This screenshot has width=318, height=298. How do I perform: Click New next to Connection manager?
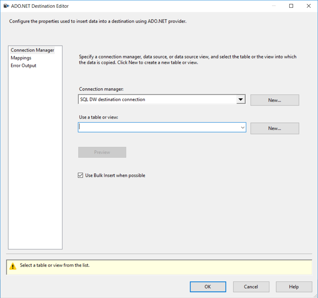pos(275,100)
